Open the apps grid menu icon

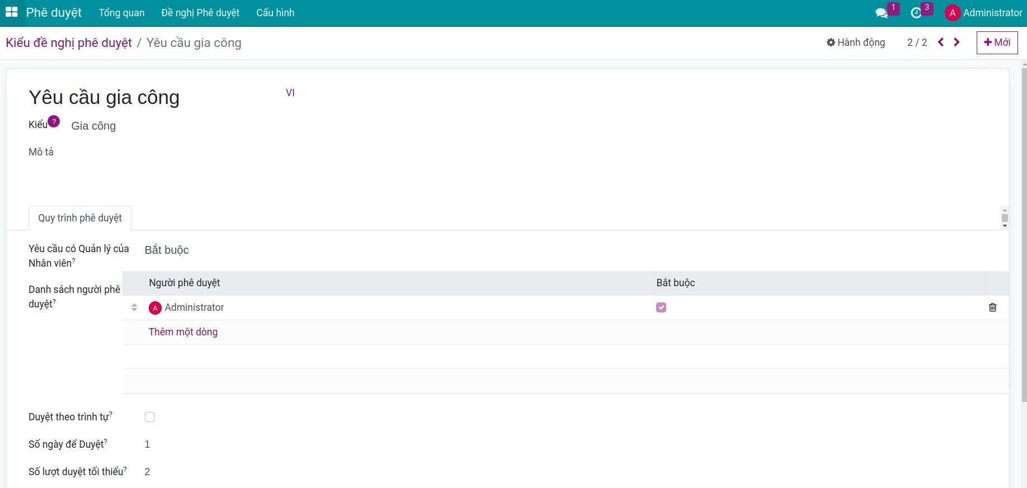coord(11,12)
